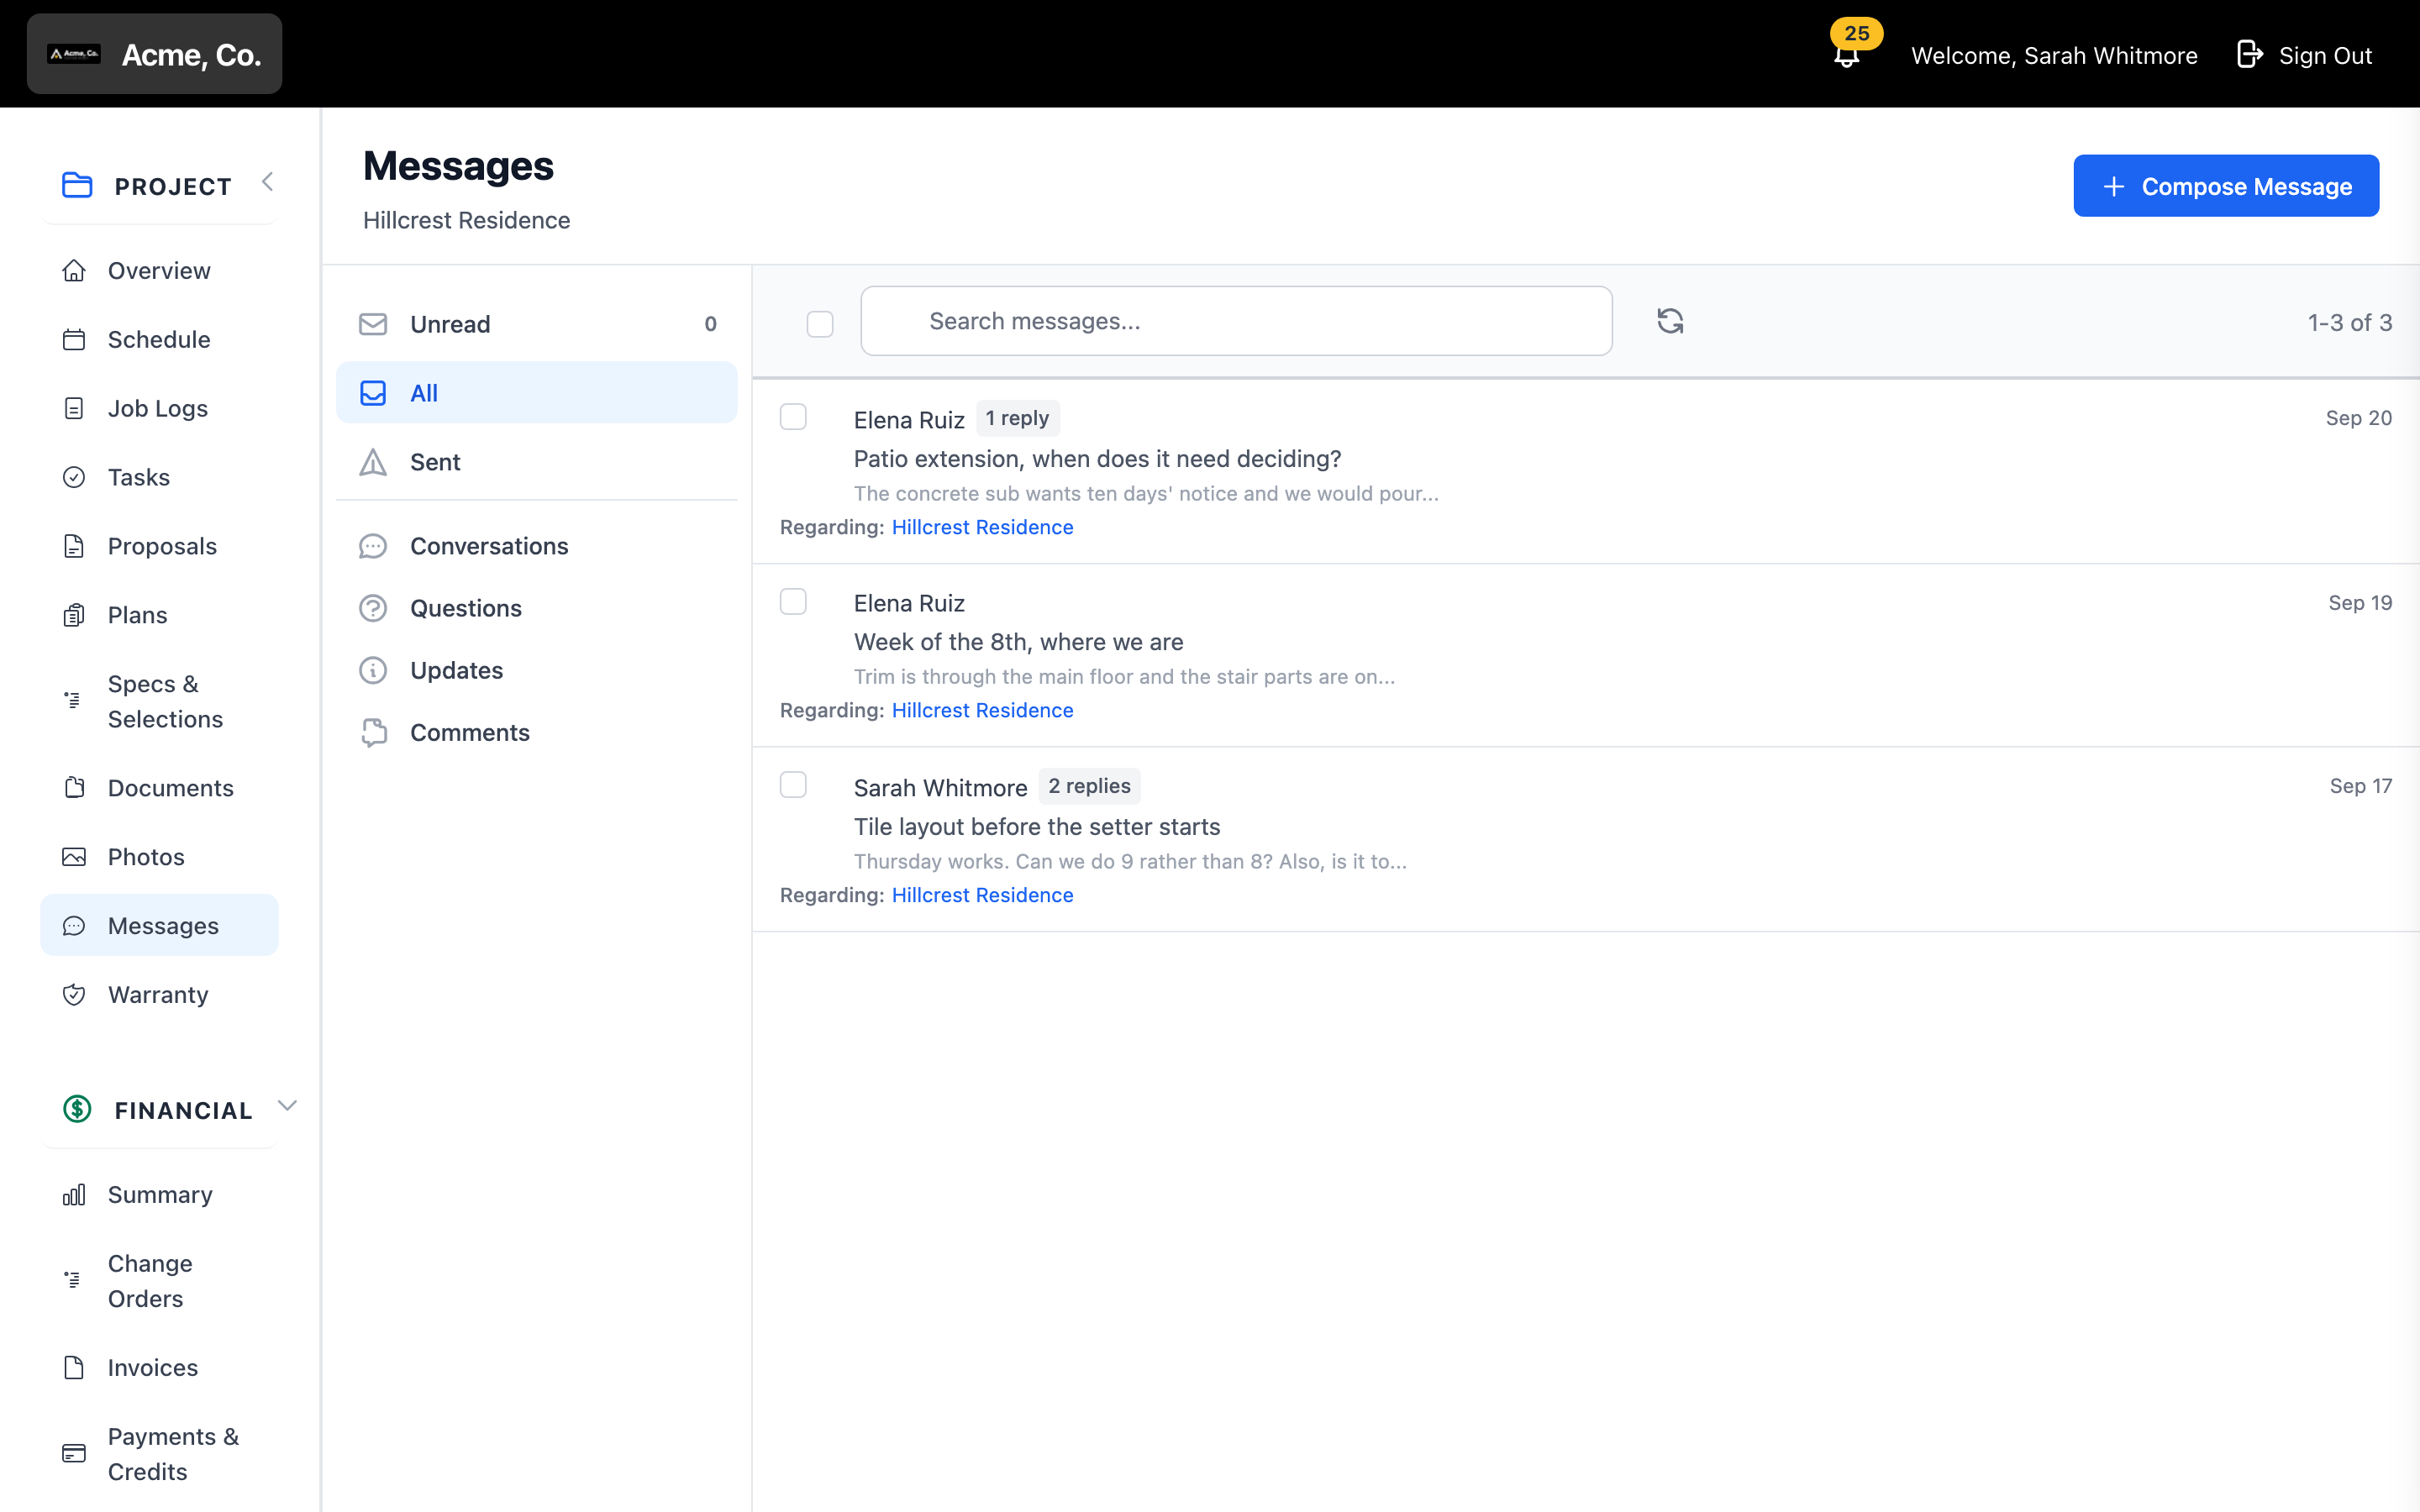
Task: Open Hillcrest Residence link under Week of the 8th
Action: 982,710
